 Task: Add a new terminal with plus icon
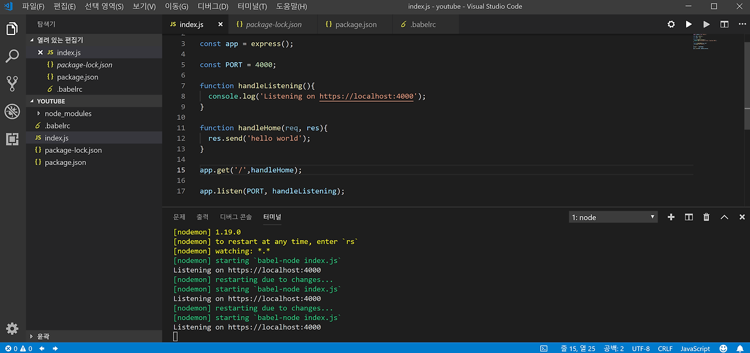[671, 217]
